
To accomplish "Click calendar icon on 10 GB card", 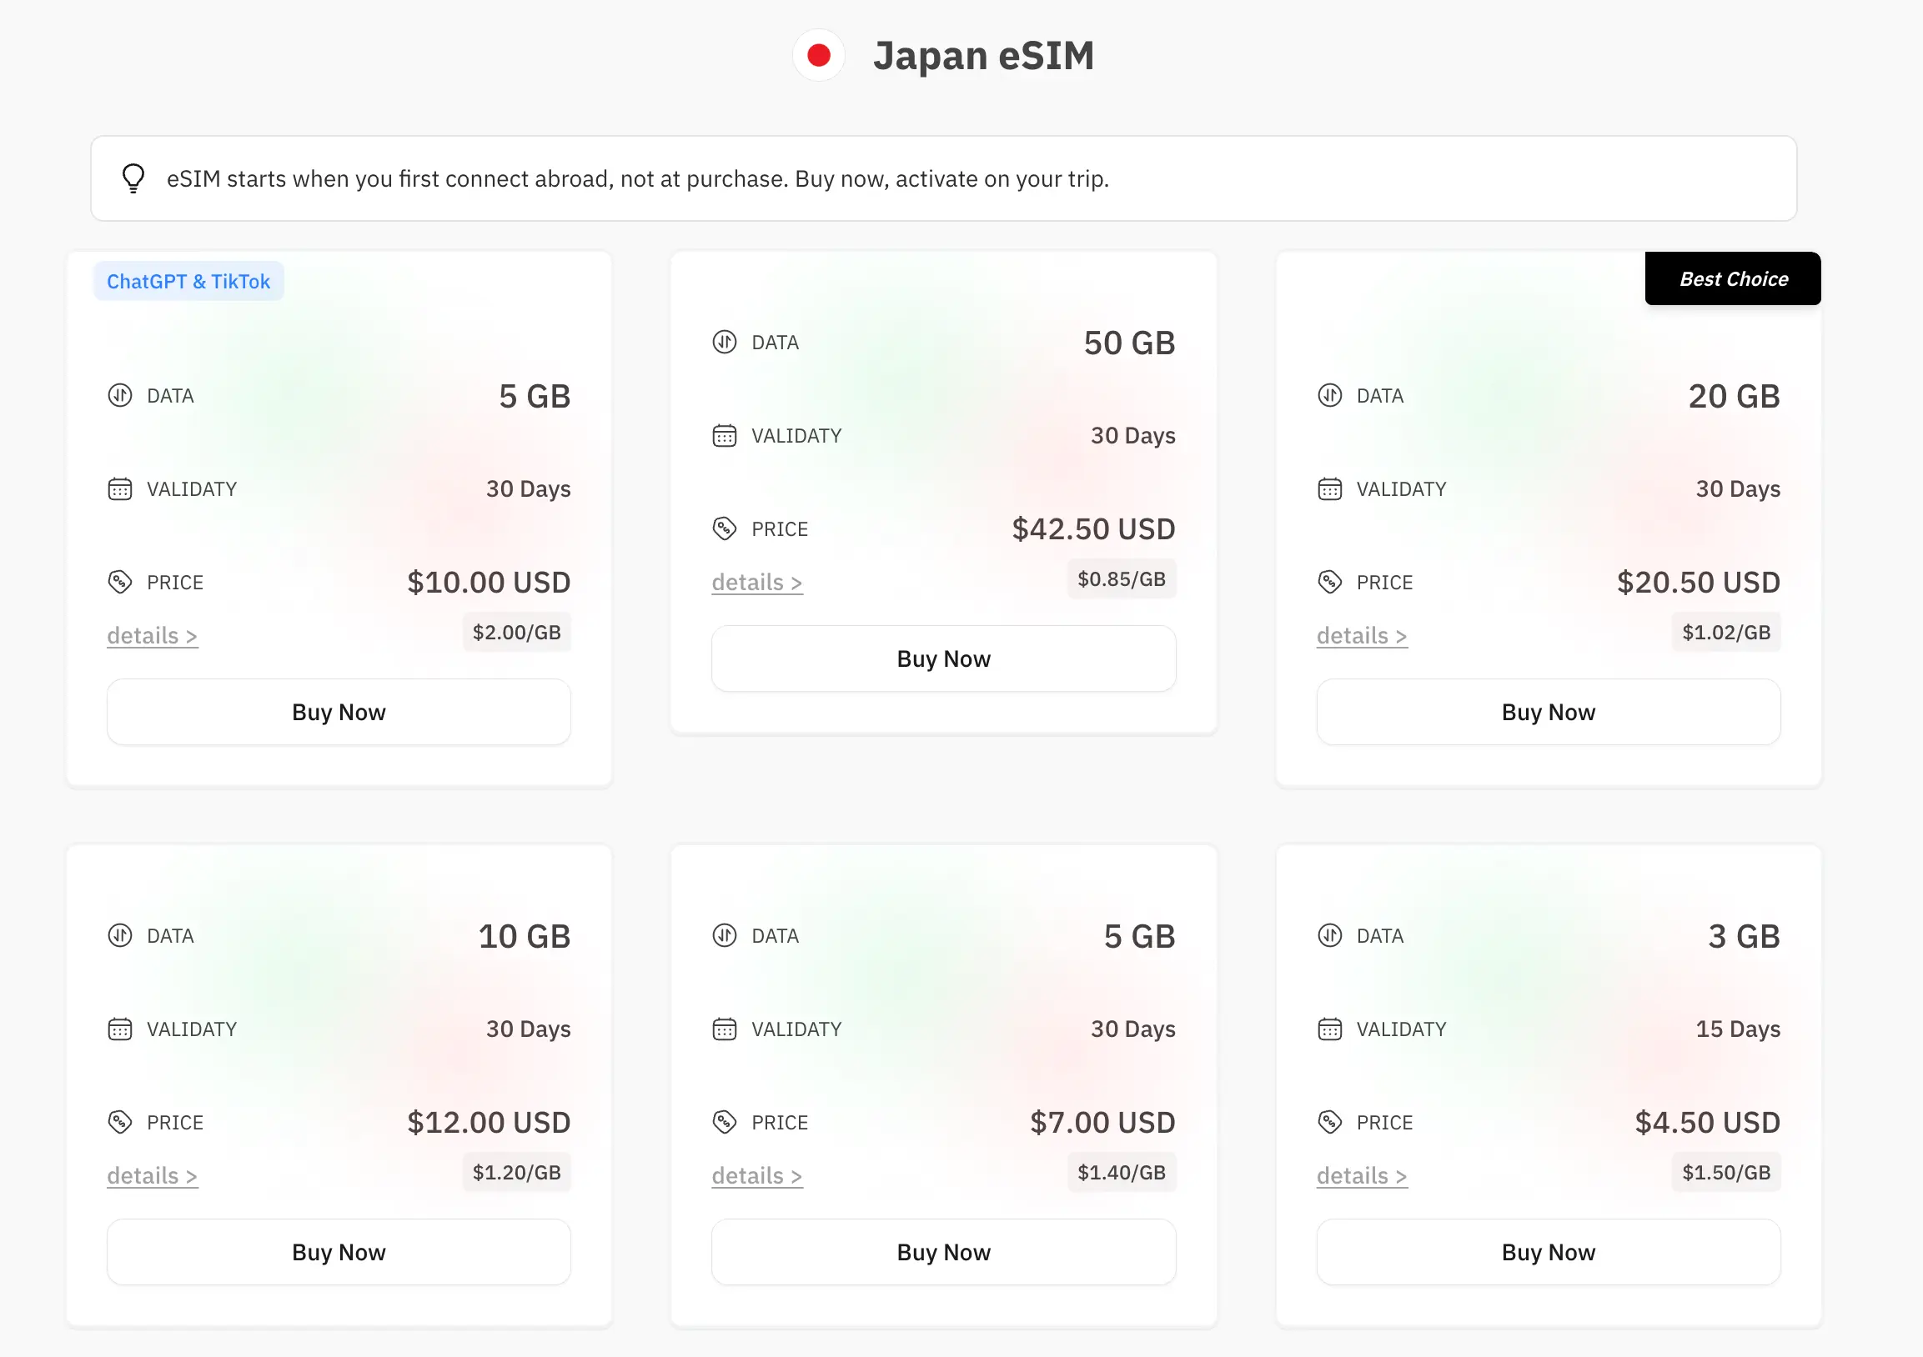I will 120,1029.
